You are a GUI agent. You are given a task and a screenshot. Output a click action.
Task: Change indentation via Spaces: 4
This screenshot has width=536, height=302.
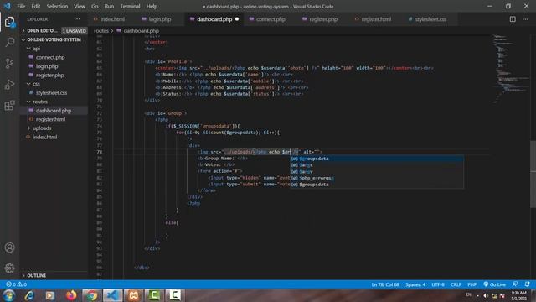click(415, 284)
